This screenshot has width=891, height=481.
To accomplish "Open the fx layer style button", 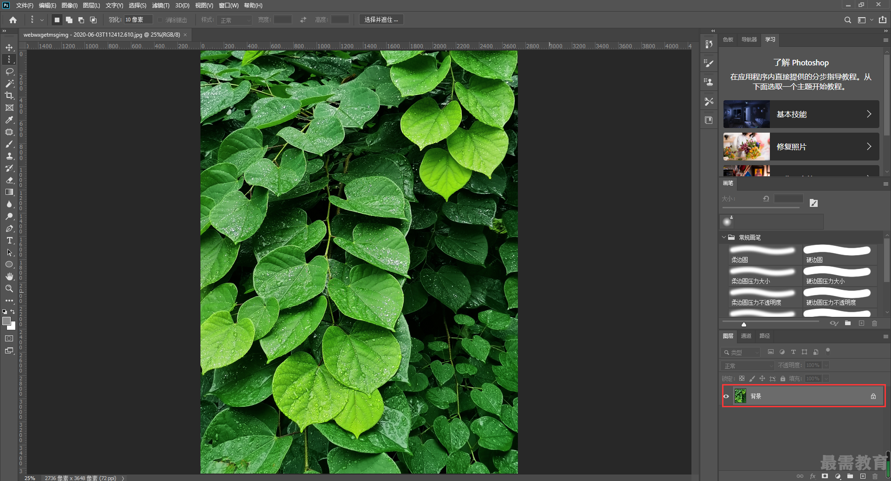I will point(813,476).
